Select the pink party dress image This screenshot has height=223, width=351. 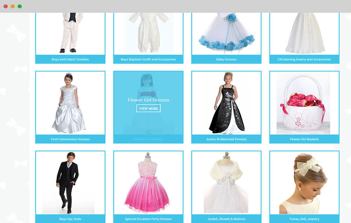pyautogui.click(x=148, y=183)
